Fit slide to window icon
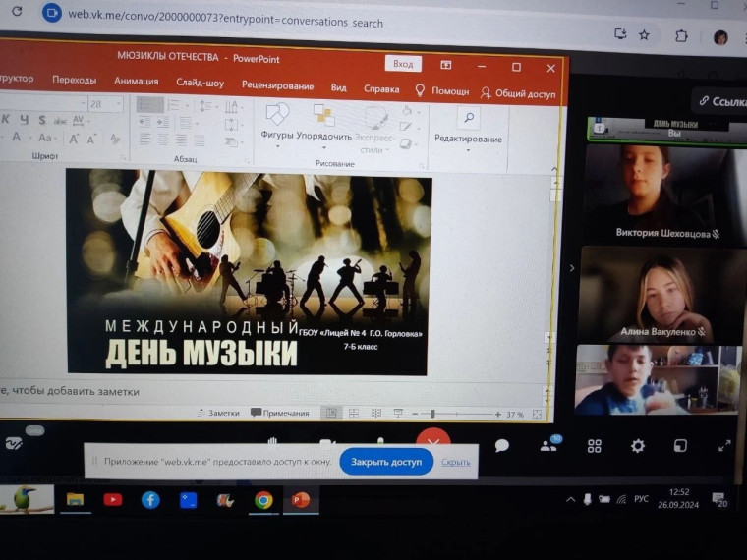747x560 pixels. click(x=537, y=415)
